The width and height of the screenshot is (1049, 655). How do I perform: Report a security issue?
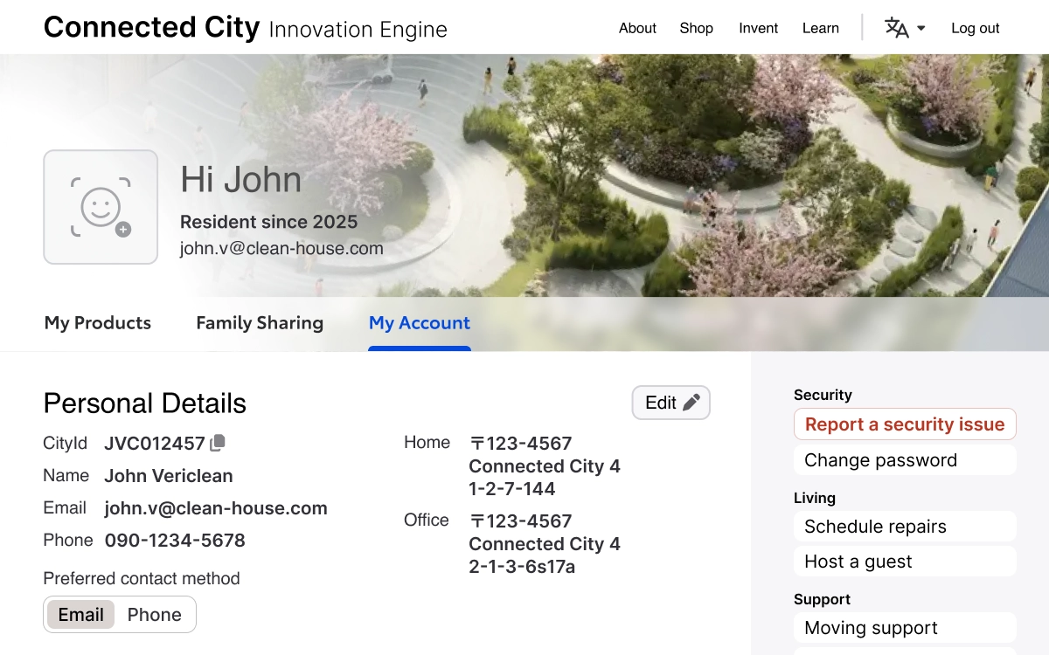click(x=905, y=424)
